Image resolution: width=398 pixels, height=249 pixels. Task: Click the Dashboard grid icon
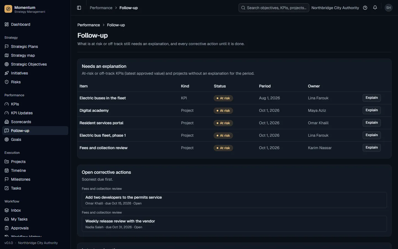[7, 24]
